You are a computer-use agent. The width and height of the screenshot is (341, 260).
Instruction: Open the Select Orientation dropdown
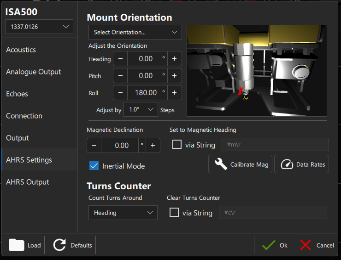[135, 32]
